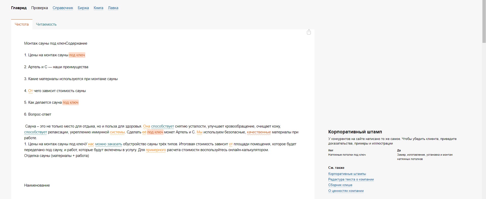Click the 'Корпоративный штамп' hint heading
Screen dimensions: 486x199
coord(355,132)
